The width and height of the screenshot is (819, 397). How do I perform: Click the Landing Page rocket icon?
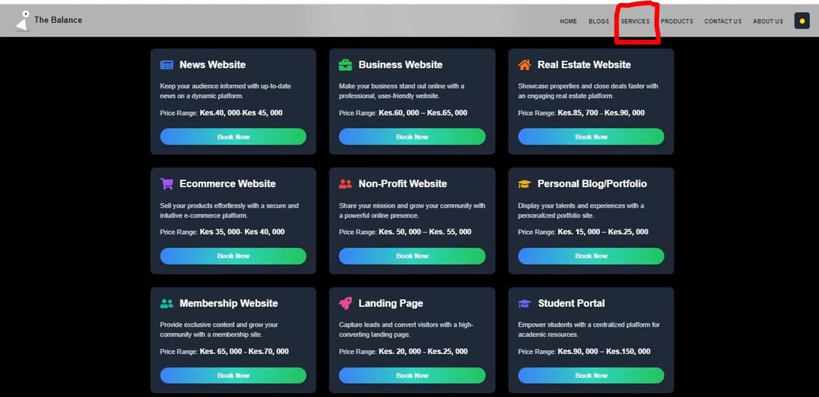pyautogui.click(x=345, y=303)
